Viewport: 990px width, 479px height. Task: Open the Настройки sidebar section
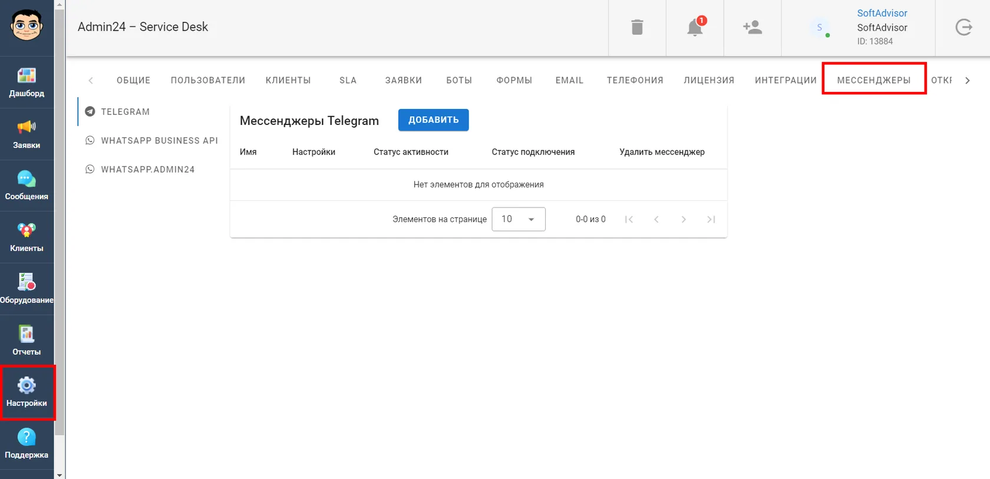point(27,392)
